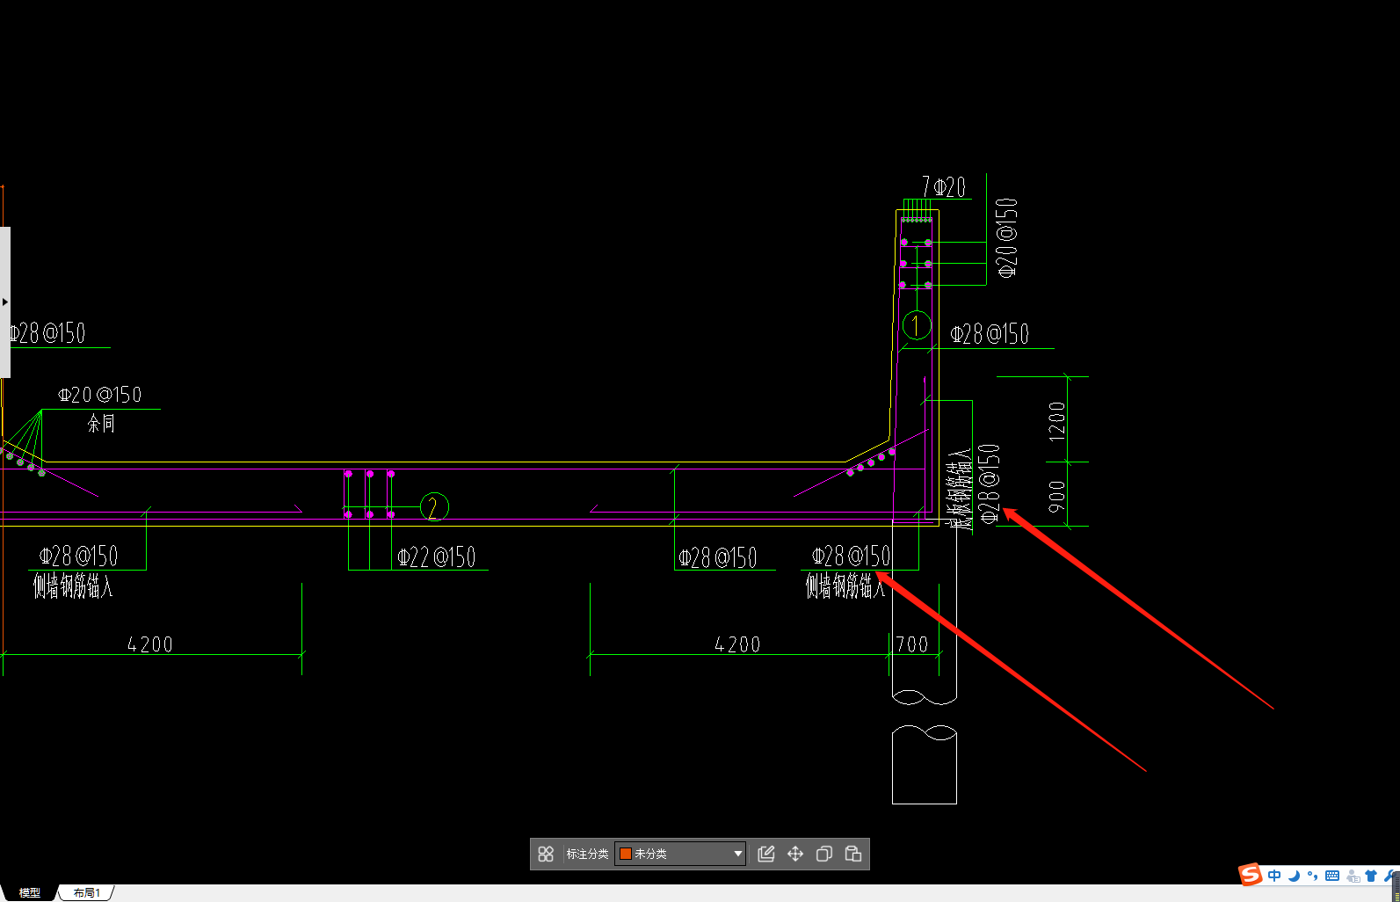Select the circled number 1 section marker
Screen dimensions: 1400x902
(x=917, y=325)
